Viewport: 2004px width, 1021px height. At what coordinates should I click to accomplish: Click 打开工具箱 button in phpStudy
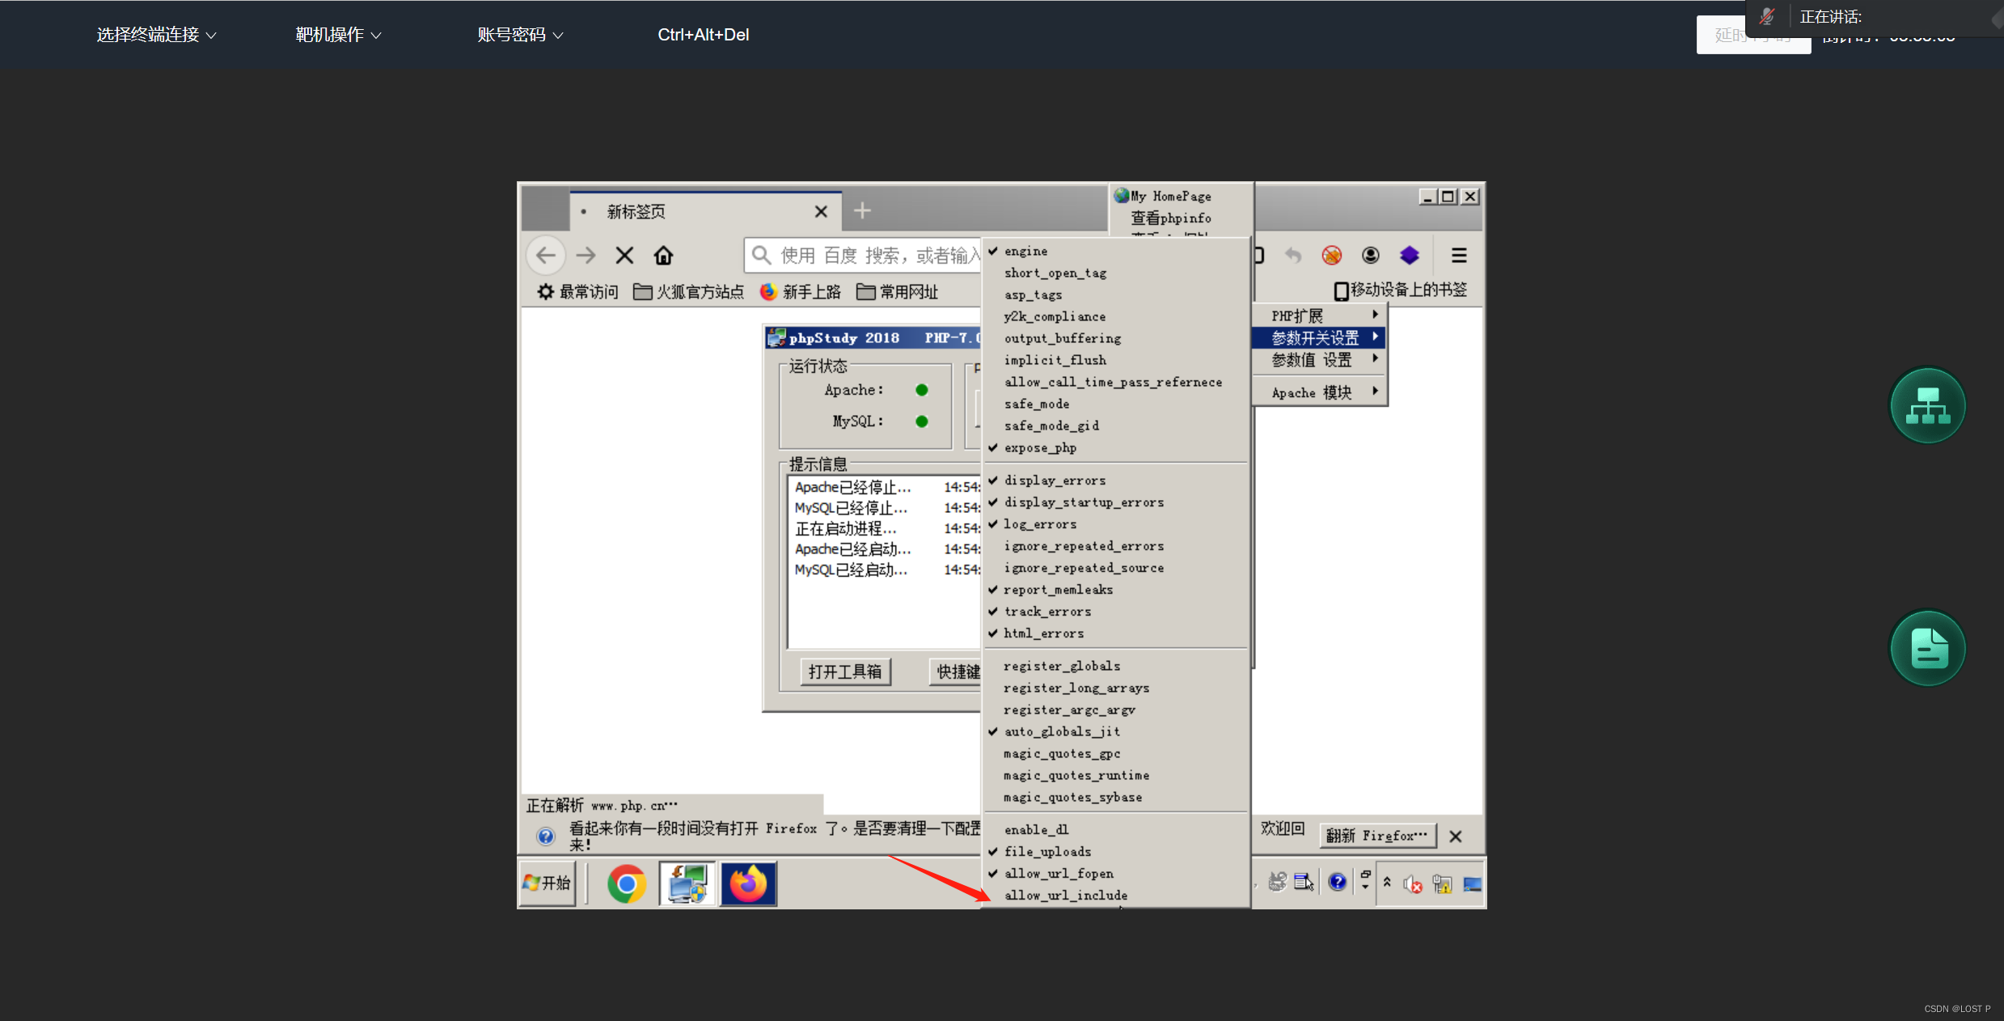tap(845, 672)
